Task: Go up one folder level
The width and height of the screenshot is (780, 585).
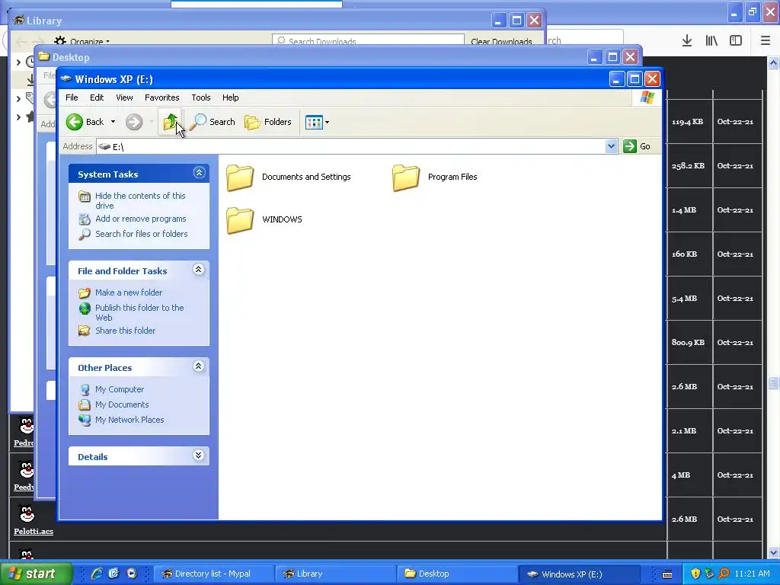Action: 170,122
